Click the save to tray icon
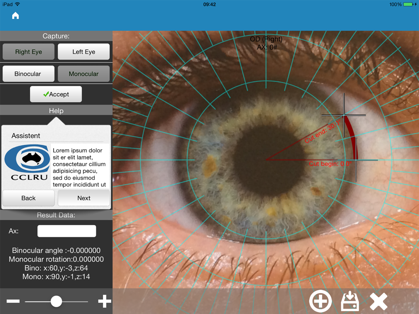This screenshot has width=419, height=314. [350, 301]
